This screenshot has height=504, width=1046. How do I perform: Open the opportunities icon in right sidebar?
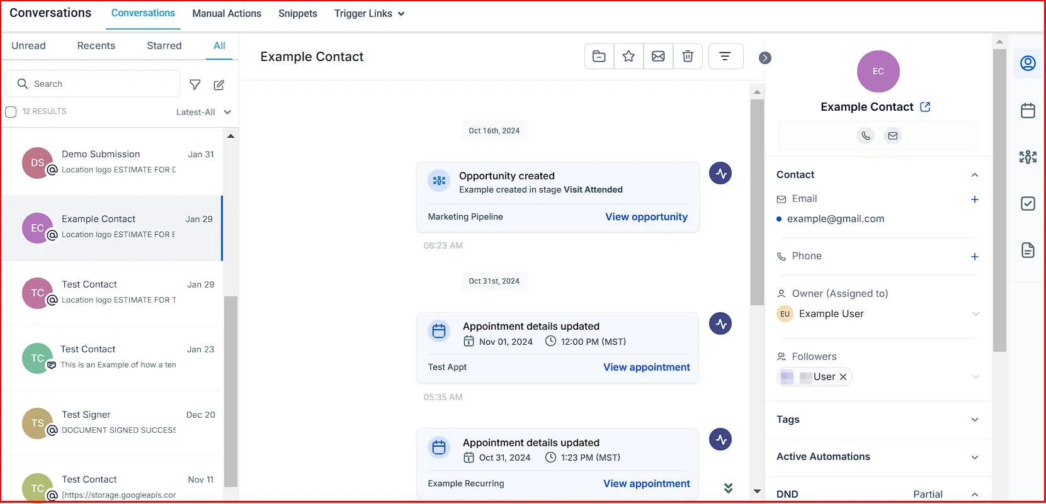click(x=1028, y=157)
